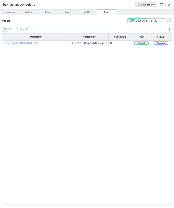Screen dimensions: 174x208
Task: Click the window maximize panel icon
Action: pos(161,5)
